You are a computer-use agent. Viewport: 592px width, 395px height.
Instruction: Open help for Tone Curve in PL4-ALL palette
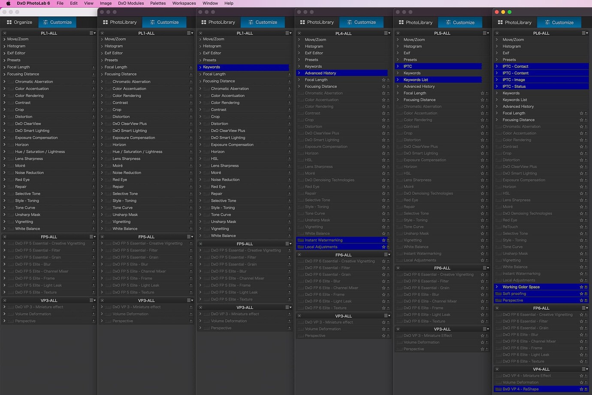pyautogui.click(x=388, y=214)
